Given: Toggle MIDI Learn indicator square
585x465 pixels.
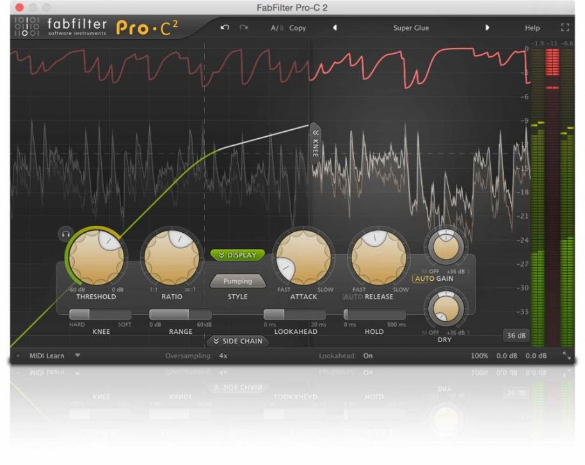Looking at the screenshot, I should click(x=18, y=356).
